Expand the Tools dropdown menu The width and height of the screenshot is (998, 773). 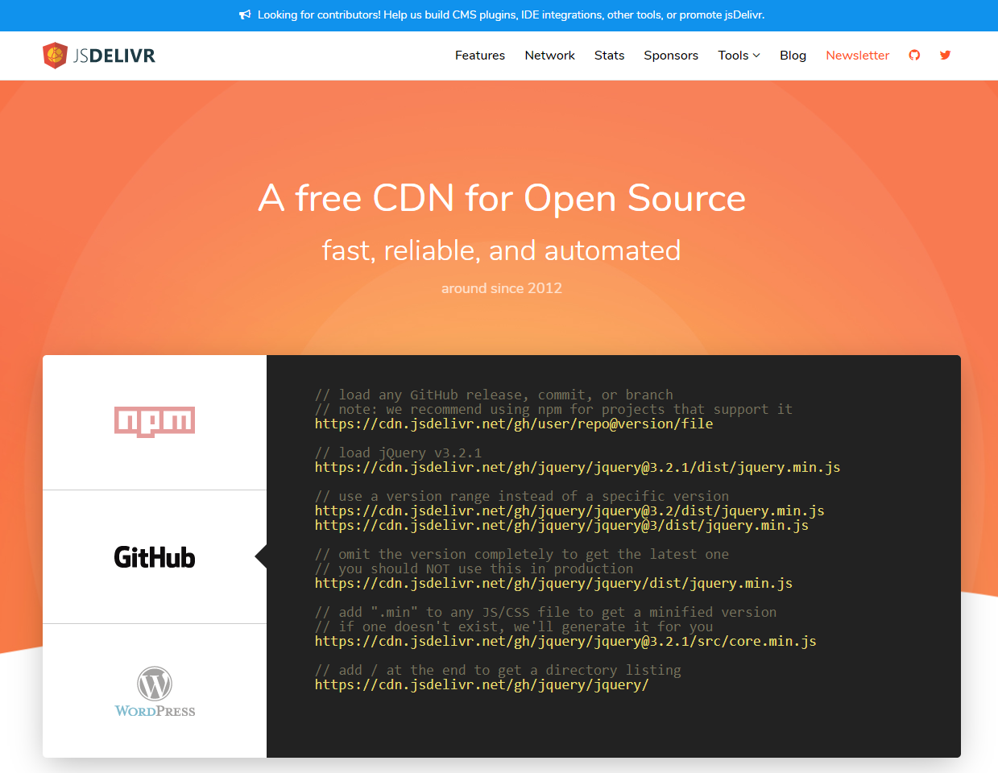pos(739,56)
